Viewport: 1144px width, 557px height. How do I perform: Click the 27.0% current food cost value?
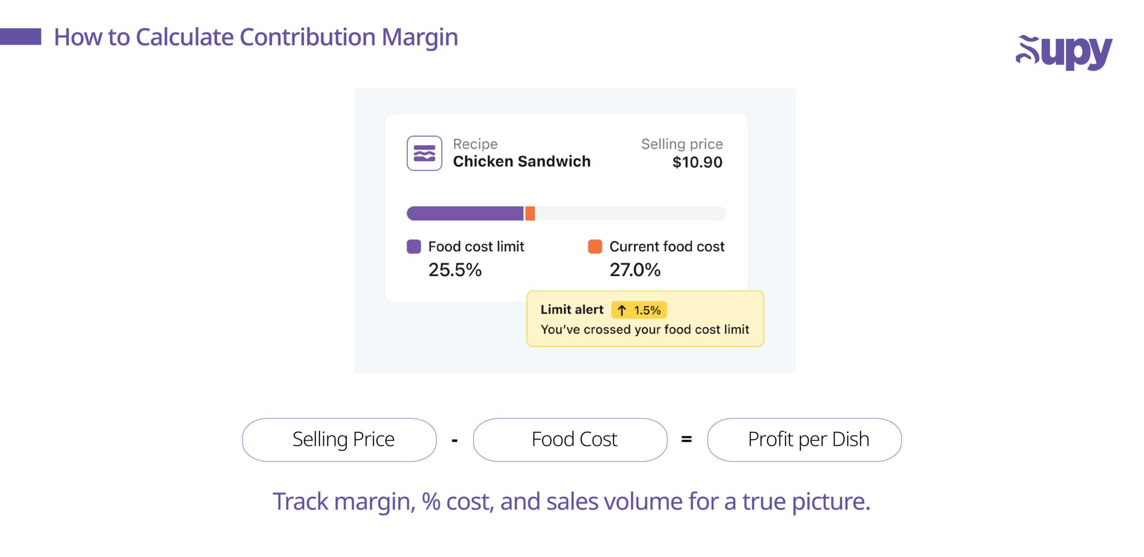pyautogui.click(x=635, y=270)
